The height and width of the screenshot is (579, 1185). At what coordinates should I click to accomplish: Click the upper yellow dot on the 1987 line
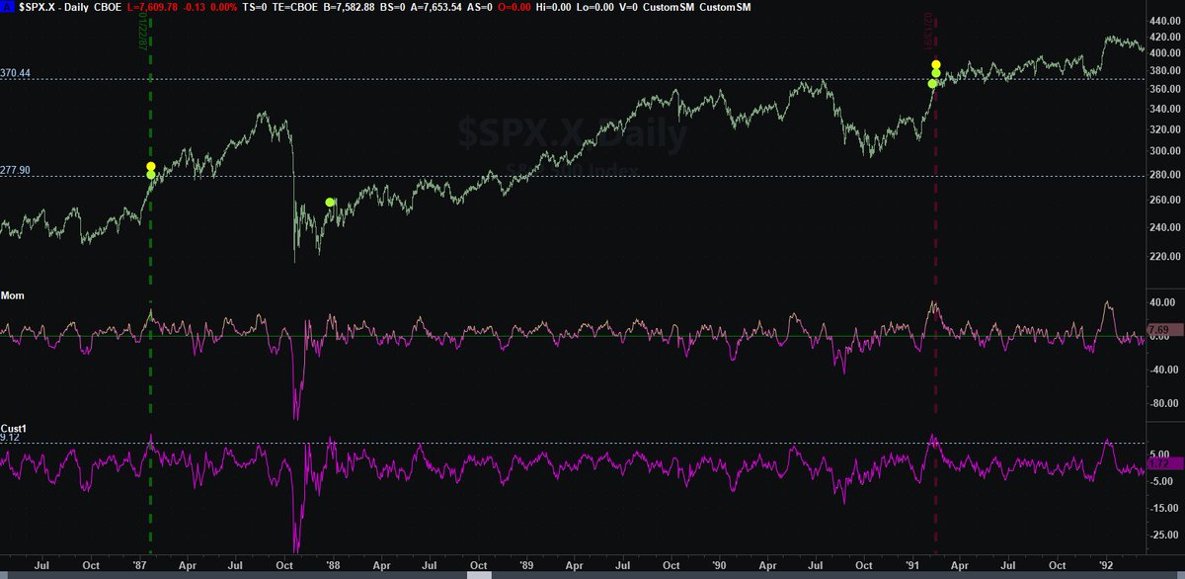pyautogui.click(x=150, y=166)
